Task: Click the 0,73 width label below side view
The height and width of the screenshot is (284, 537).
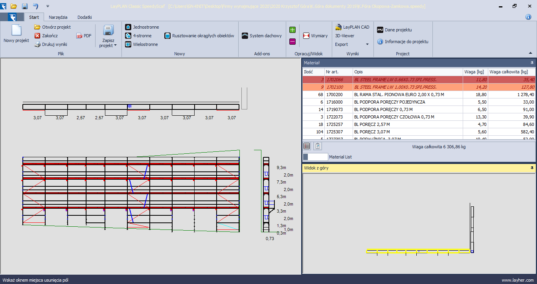Action: point(270,238)
